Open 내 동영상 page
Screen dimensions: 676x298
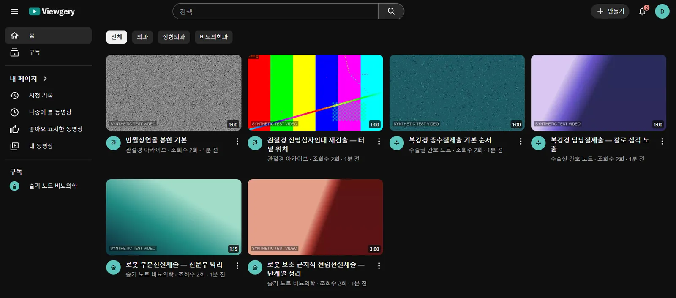click(48, 146)
